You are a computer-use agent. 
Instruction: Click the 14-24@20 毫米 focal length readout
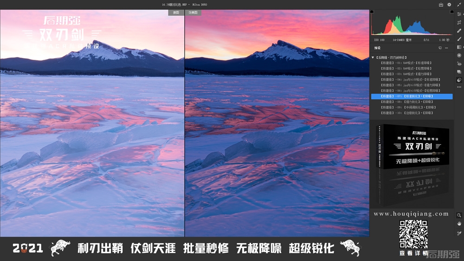point(402,40)
